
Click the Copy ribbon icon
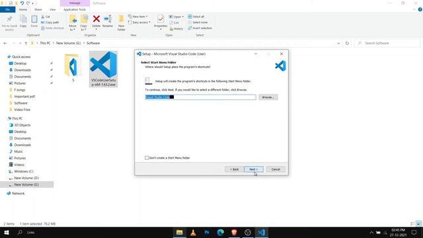point(23,21)
